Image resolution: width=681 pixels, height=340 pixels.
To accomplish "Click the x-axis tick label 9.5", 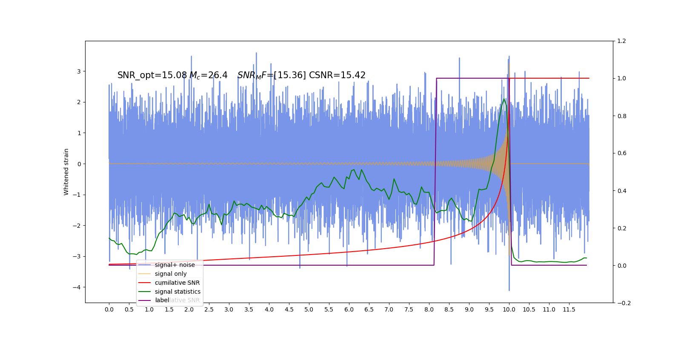I will pos(489,309).
